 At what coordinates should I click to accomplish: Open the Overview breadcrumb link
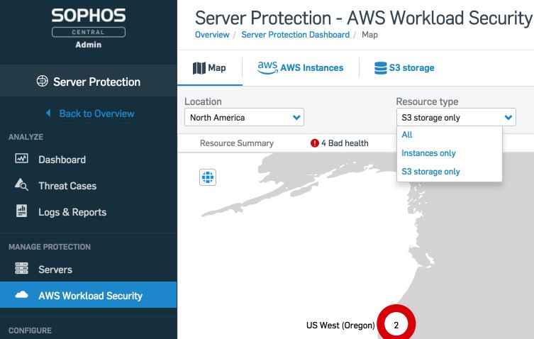[x=212, y=35]
